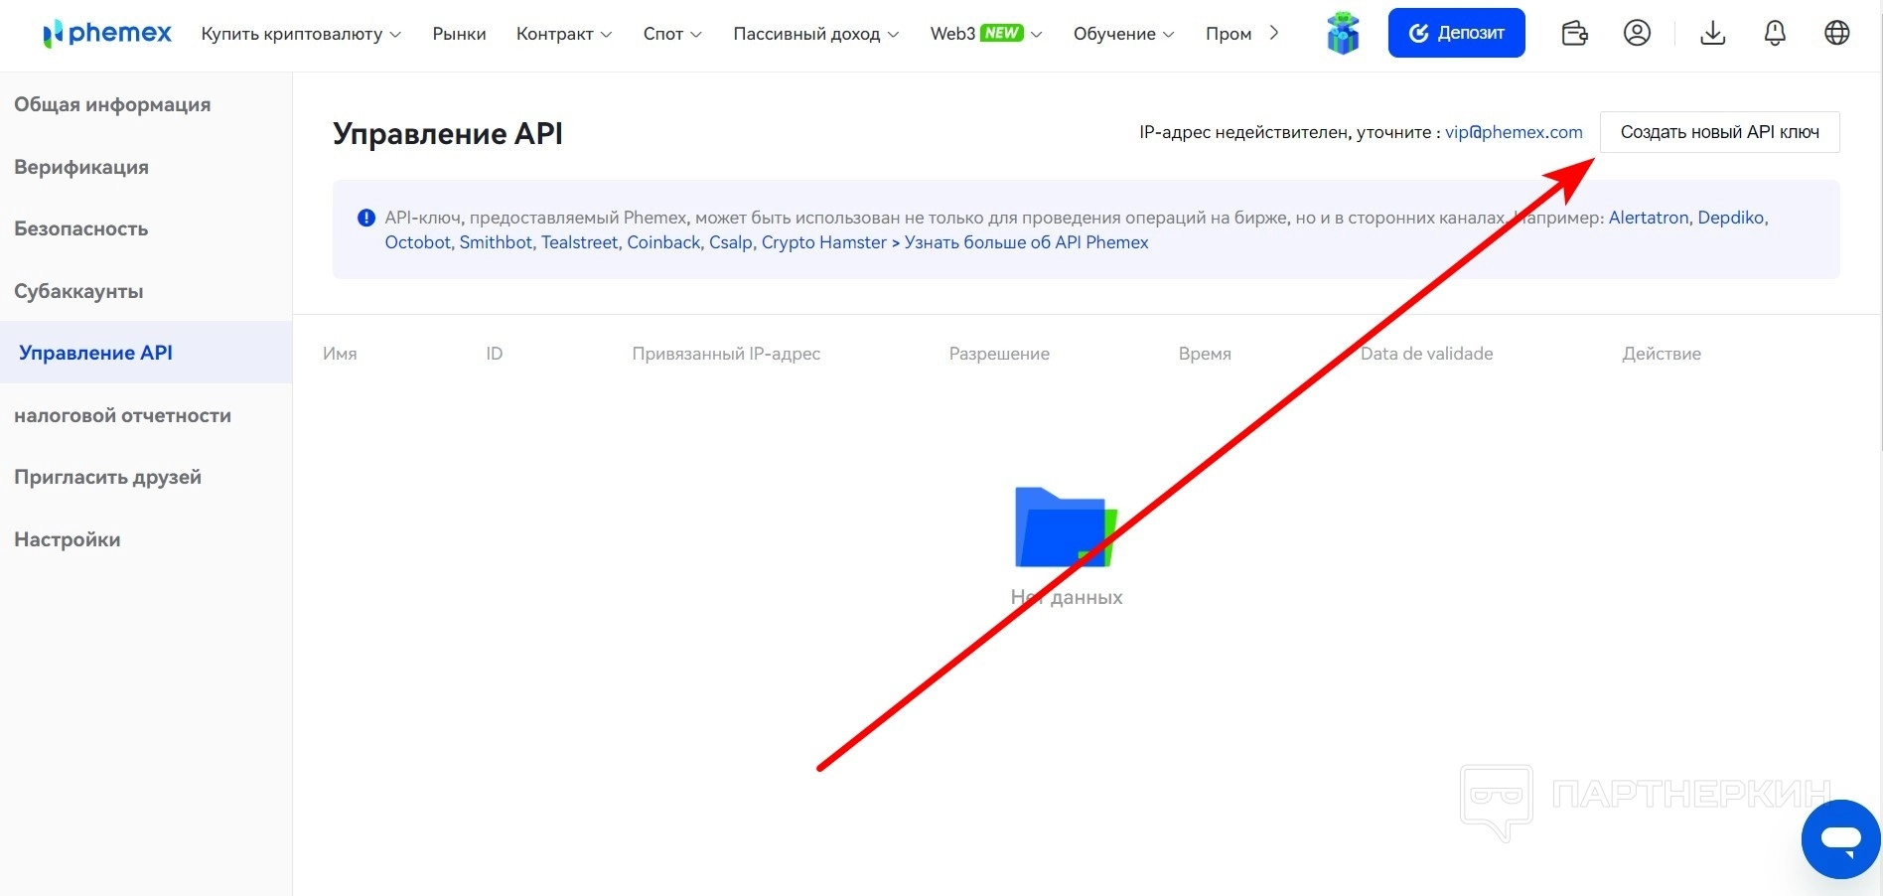
Task: Open the Csalp link
Action: coord(731,242)
